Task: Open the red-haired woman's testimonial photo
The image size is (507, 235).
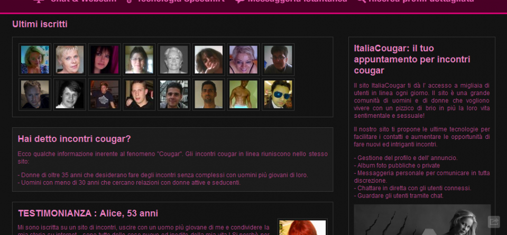Action: [302, 228]
